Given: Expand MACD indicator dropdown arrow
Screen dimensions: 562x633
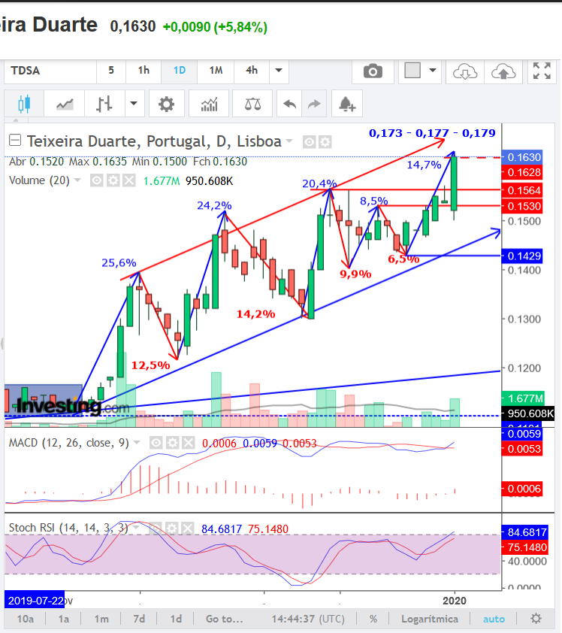Looking at the screenshot, I should [137, 443].
